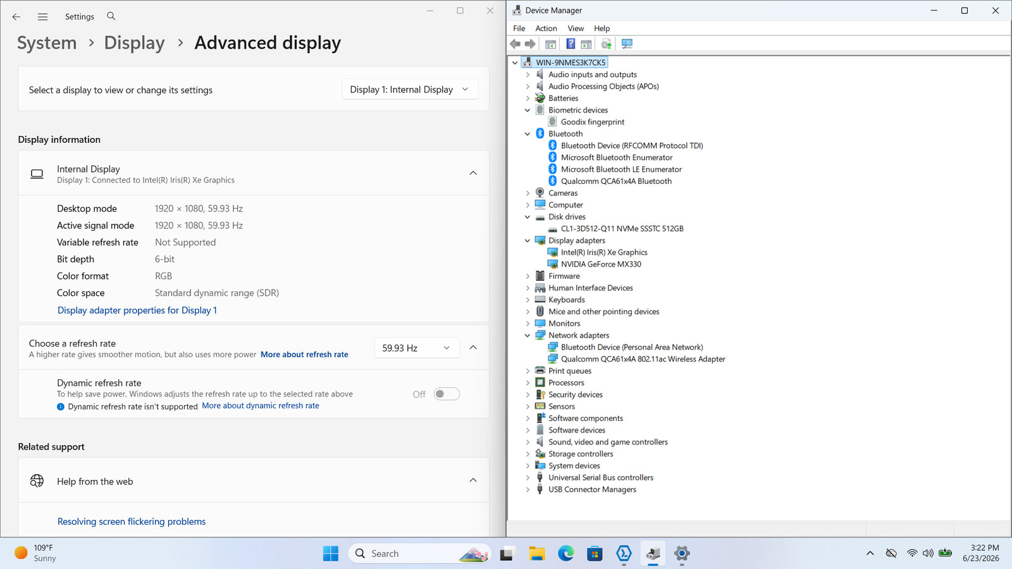Viewport: 1012px width, 569px height.
Task: Click Scan for hardware changes toolbar icon
Action: 627,44
